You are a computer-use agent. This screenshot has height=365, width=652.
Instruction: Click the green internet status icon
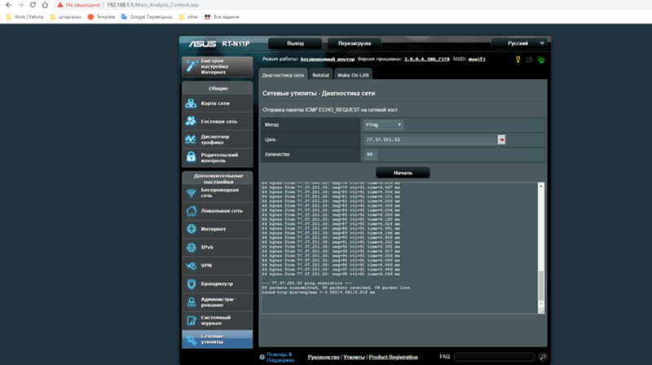point(540,59)
